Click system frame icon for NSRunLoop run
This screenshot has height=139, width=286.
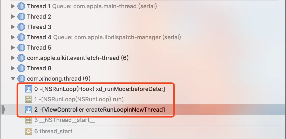[29, 99]
